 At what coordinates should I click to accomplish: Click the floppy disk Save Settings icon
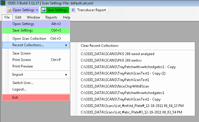click(44, 10)
